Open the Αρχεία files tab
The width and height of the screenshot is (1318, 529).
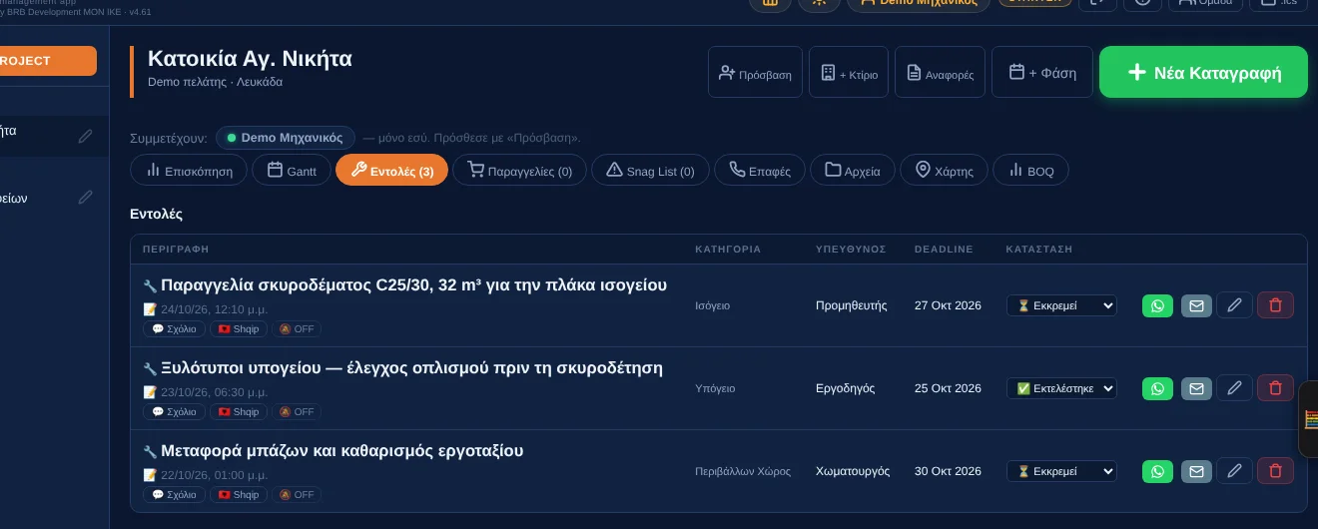click(853, 171)
